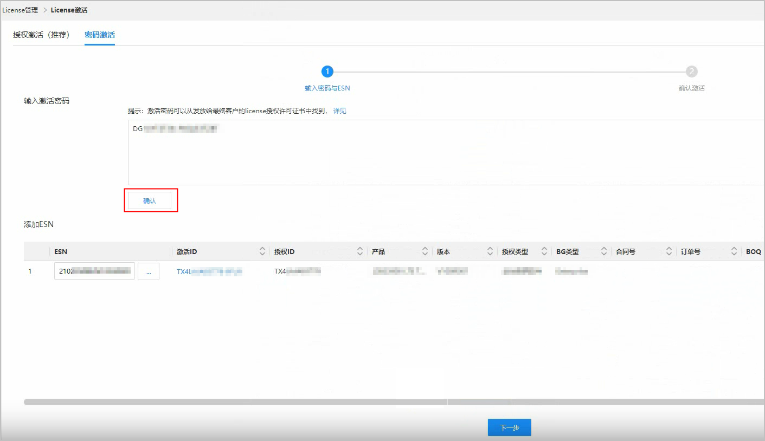Click the sort icon on the 激活ID column

(x=262, y=251)
